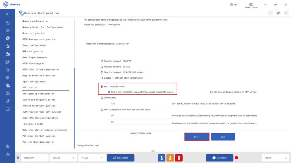The height and width of the screenshot is (163, 291).
Task: Open the sidebar hamburger menu icon
Action: tap(7, 14)
